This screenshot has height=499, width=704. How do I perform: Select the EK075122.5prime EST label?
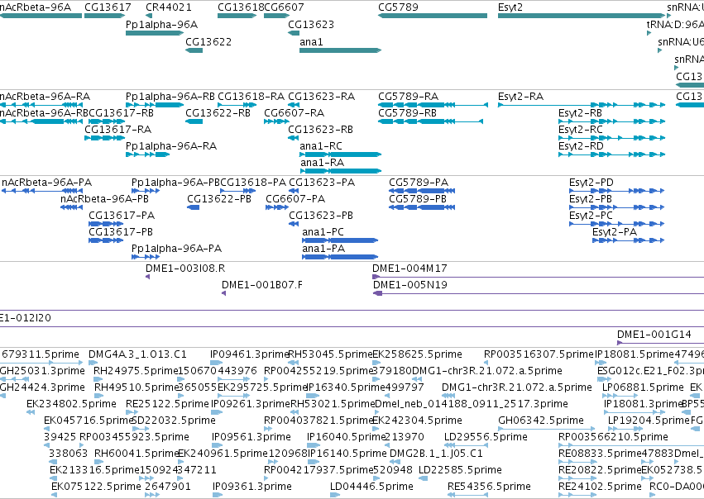pos(96,487)
